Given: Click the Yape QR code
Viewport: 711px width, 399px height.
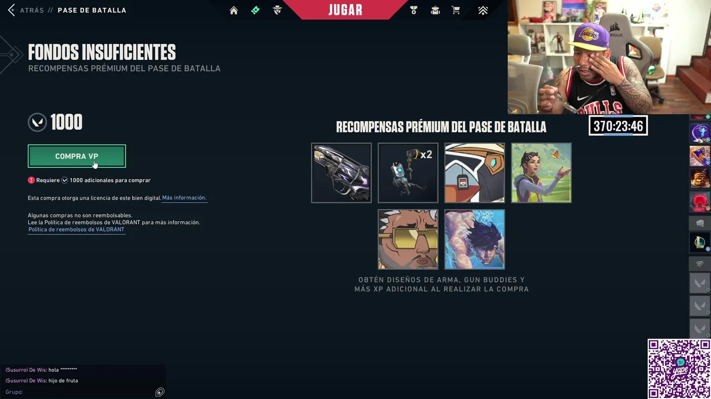Looking at the screenshot, I should (x=679, y=369).
